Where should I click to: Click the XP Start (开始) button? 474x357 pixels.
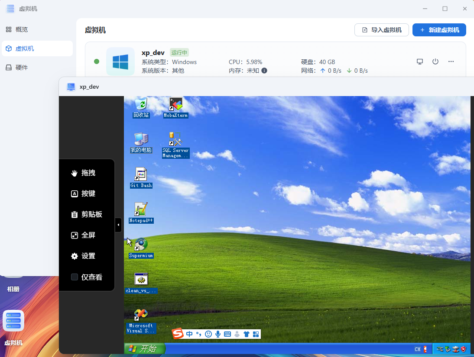click(x=145, y=349)
